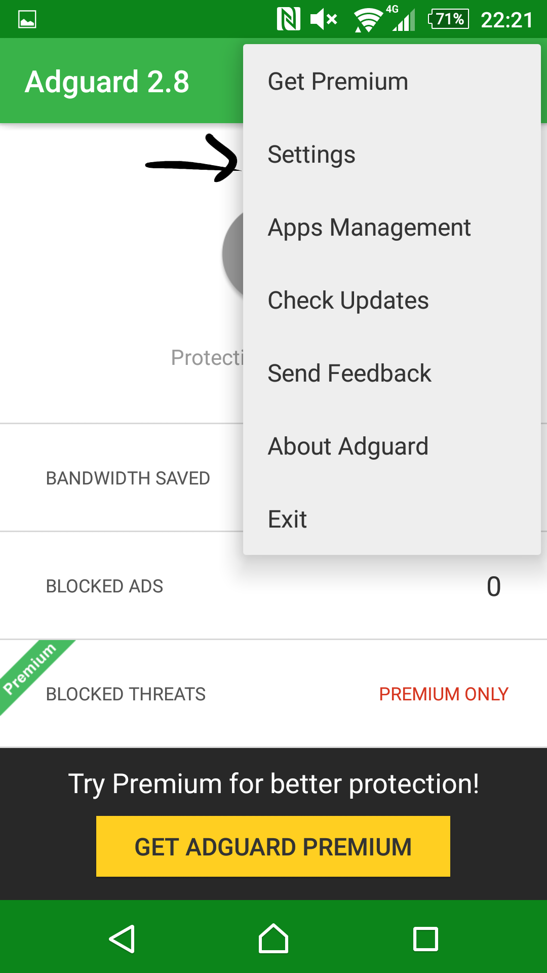Open About Adguard entry
The height and width of the screenshot is (973, 547).
click(392, 446)
